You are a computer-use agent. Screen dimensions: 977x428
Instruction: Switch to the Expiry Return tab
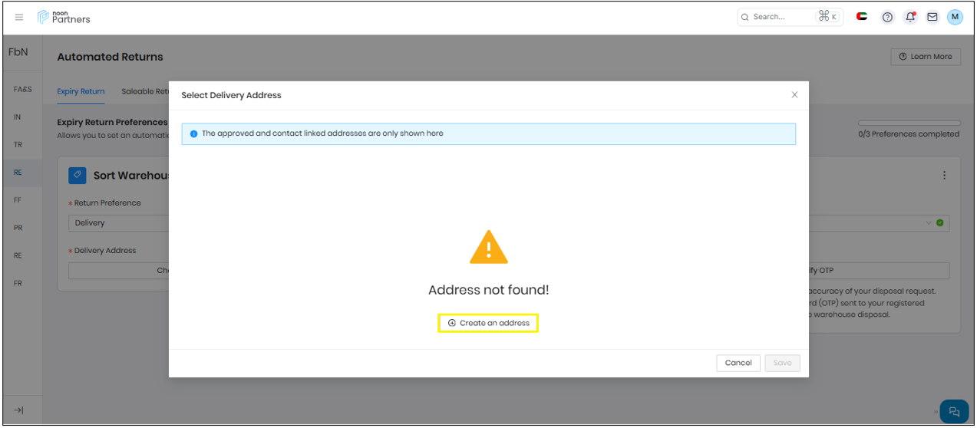pos(81,91)
